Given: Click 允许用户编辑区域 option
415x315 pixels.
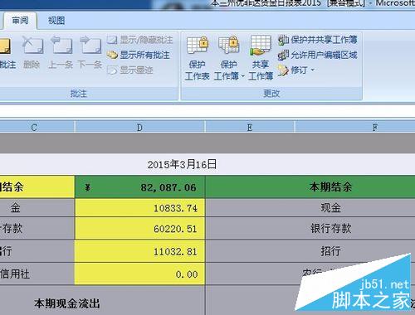Looking at the screenshot, I should point(318,55).
